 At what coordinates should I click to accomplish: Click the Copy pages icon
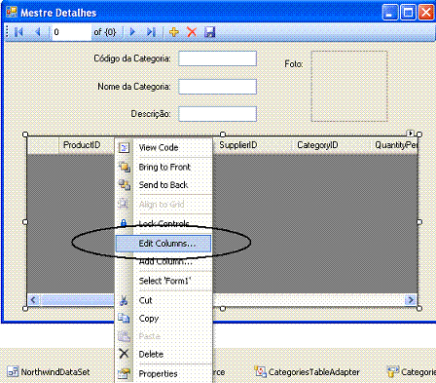tap(124, 318)
